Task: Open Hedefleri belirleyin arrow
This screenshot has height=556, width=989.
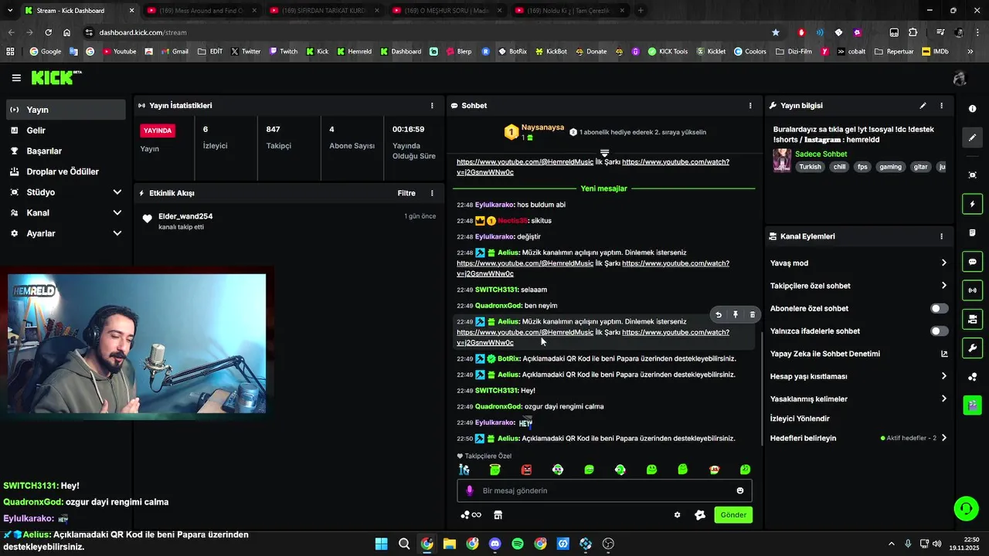Action: click(943, 438)
